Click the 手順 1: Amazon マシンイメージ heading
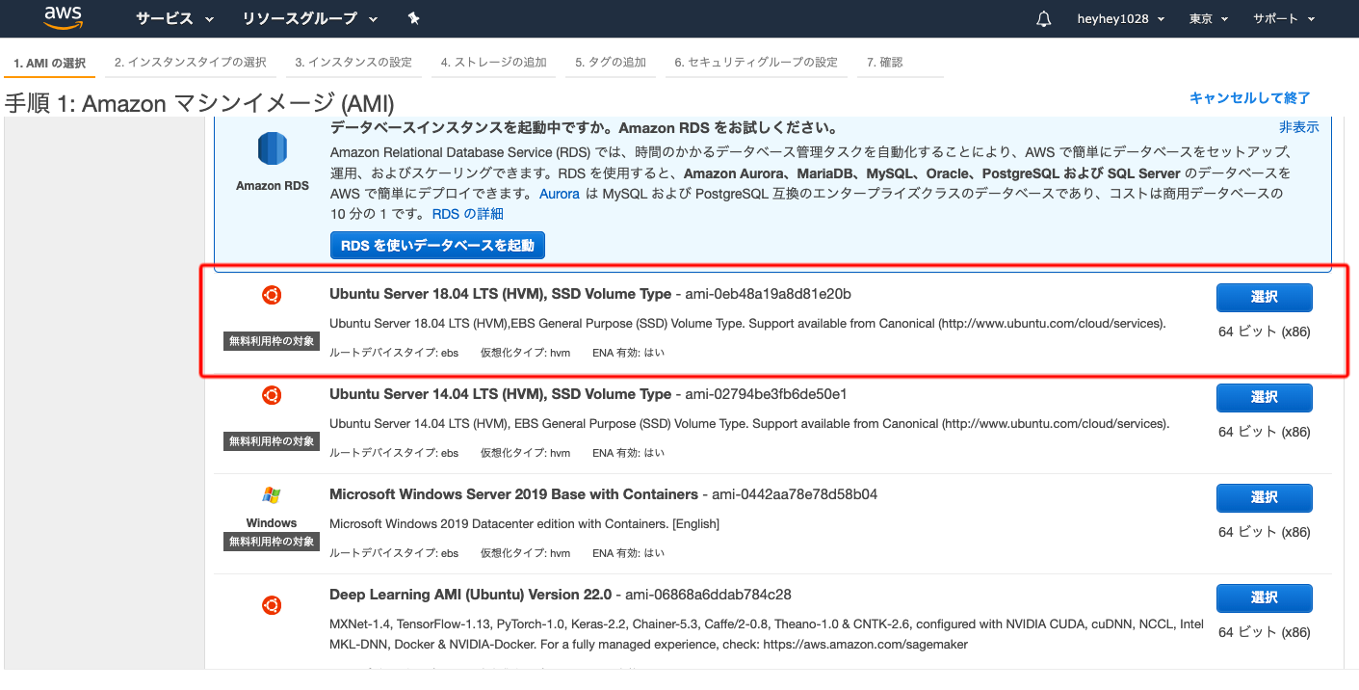The height and width of the screenshot is (690, 1359). (x=199, y=103)
